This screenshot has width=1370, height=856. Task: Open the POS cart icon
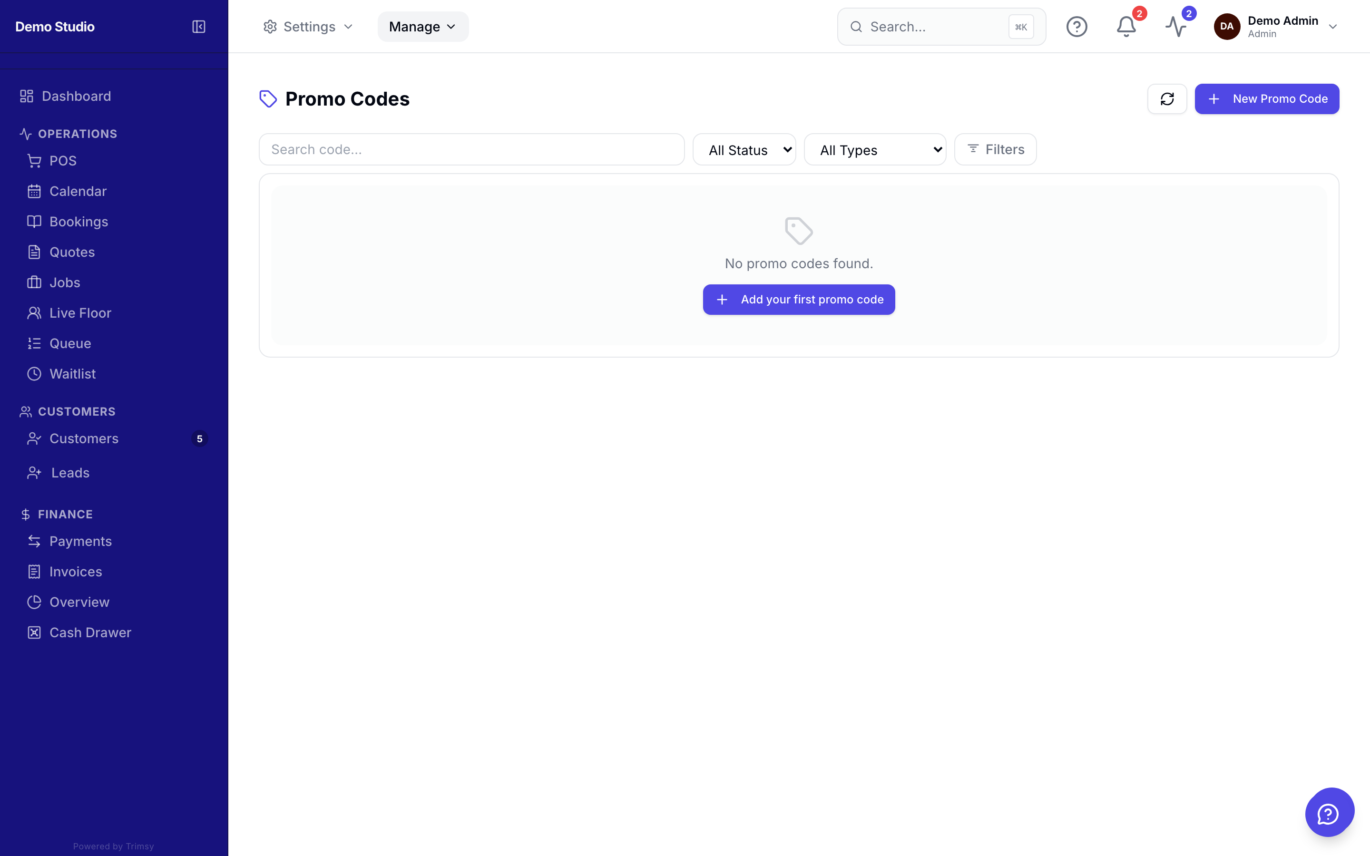35,161
